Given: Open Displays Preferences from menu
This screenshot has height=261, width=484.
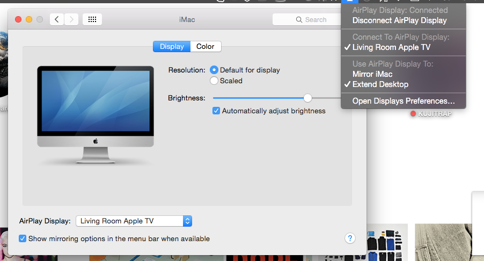Looking at the screenshot, I should 403,101.
